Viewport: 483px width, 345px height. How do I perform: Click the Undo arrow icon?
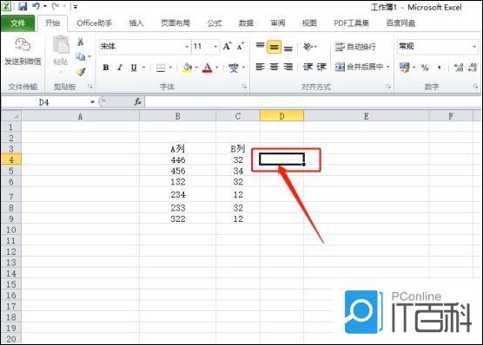[x=36, y=6]
